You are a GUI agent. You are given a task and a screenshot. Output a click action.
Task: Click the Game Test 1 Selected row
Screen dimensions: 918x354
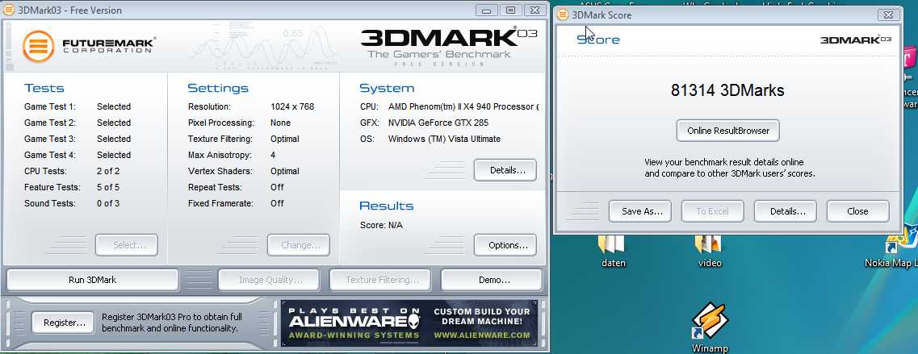(78, 106)
